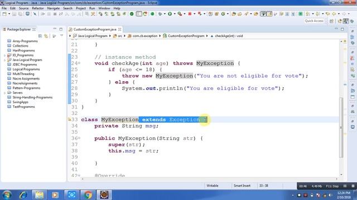The width and height of the screenshot is (357, 200).
Task: Click Collapse All in Package Explorer
Action: pos(40,36)
